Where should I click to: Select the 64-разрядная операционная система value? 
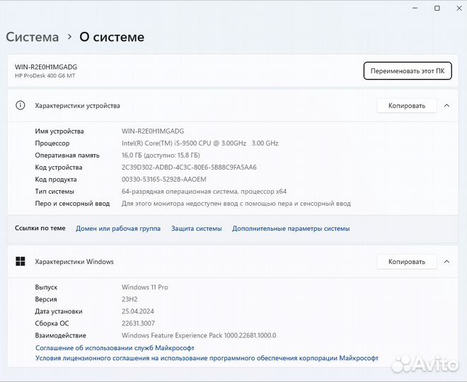click(204, 192)
